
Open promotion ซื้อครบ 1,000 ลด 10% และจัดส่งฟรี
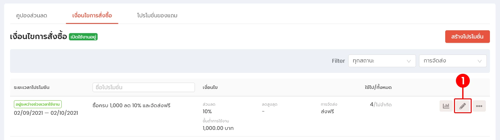(131, 105)
